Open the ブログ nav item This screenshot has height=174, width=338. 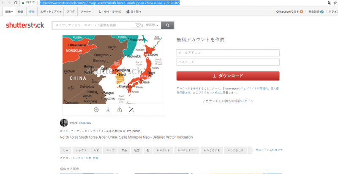tap(71, 12)
